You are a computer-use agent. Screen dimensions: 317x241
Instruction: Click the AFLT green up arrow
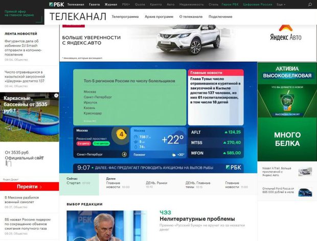[x=226, y=132]
